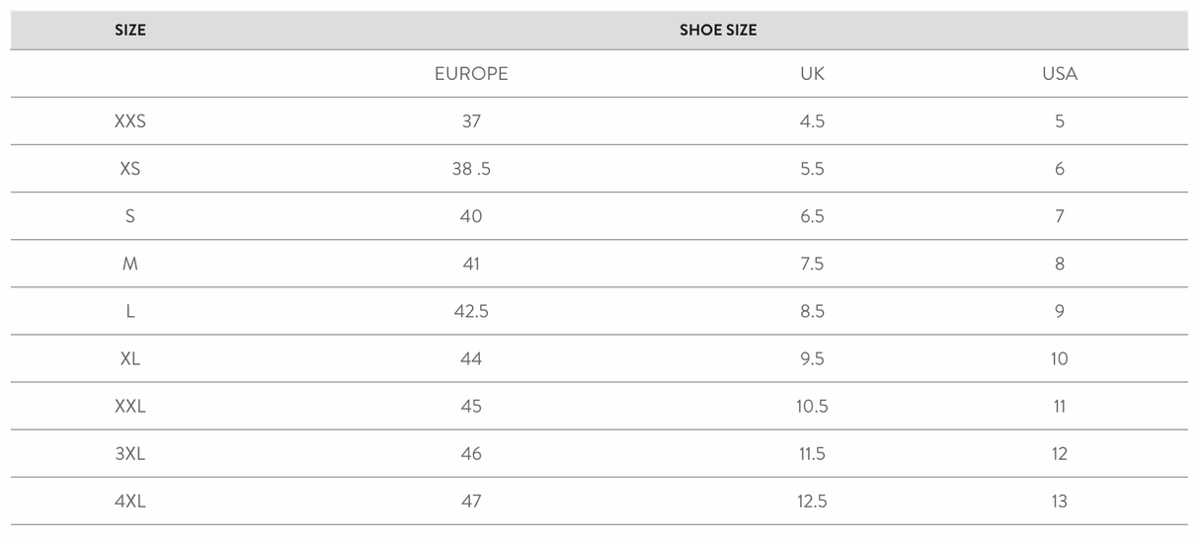Image resolution: width=1199 pixels, height=544 pixels.
Task: Select the UK column label
Action: click(x=812, y=74)
